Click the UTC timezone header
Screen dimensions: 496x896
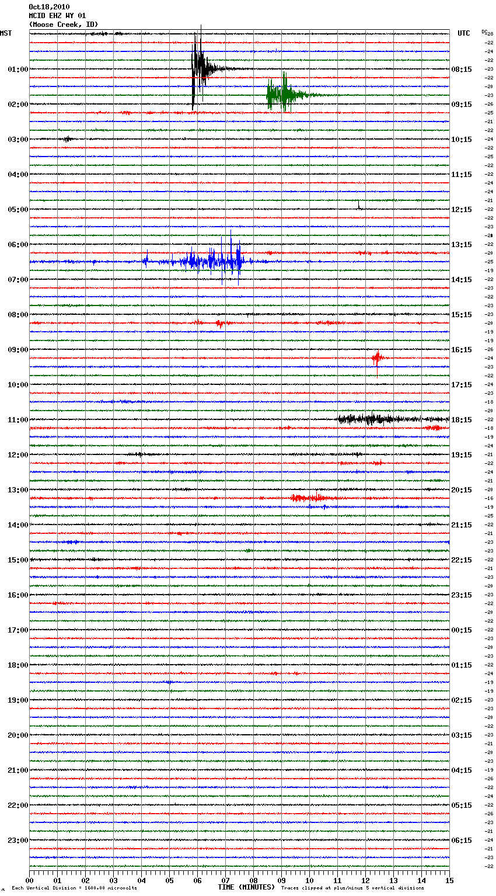464,33
